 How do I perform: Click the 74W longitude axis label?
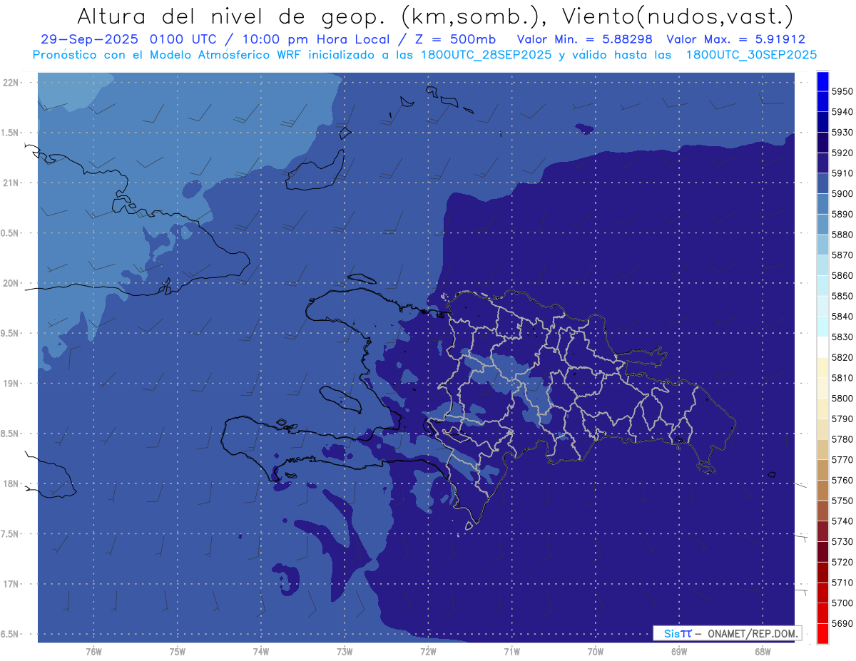[x=260, y=651]
